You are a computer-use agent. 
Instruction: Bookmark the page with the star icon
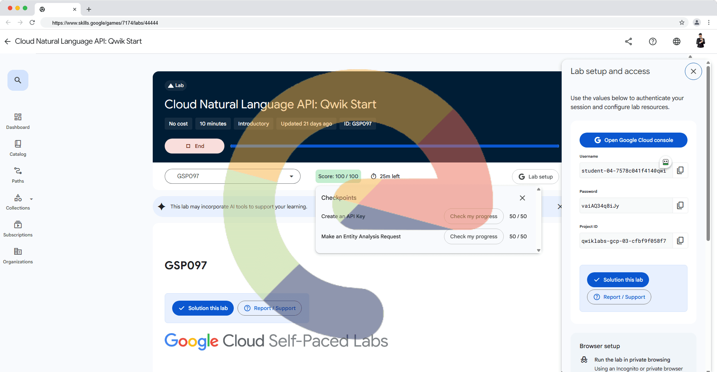pos(682,22)
